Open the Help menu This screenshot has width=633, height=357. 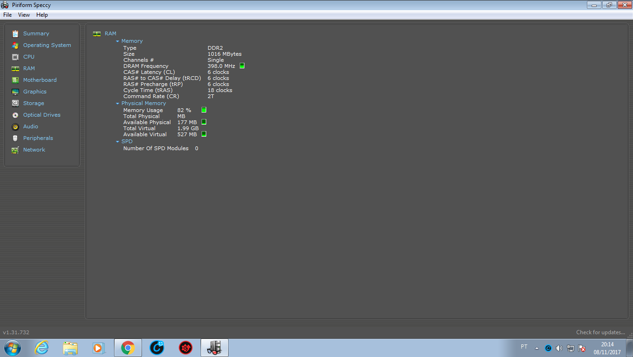[42, 15]
